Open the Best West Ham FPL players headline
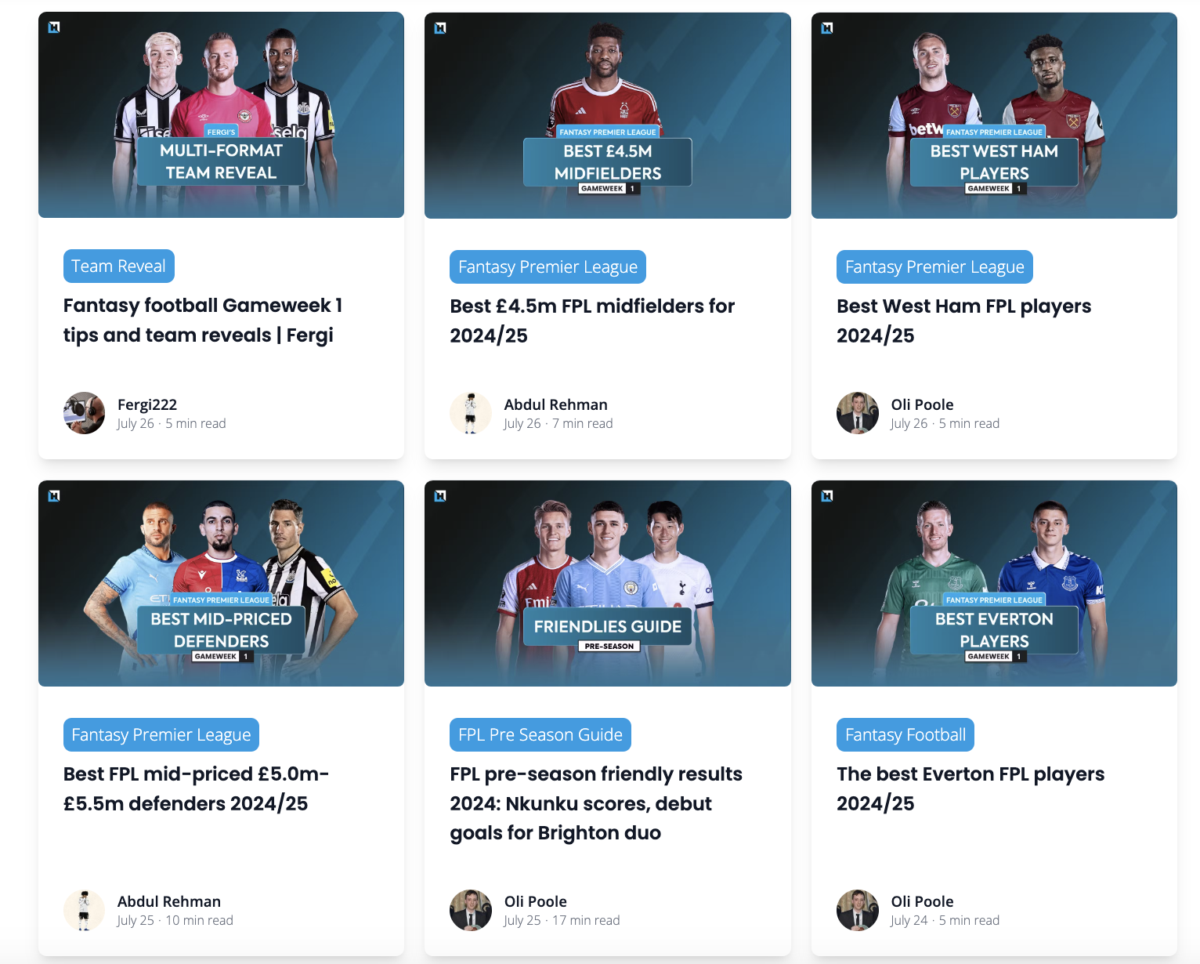Image resolution: width=1200 pixels, height=964 pixels. coord(963,321)
